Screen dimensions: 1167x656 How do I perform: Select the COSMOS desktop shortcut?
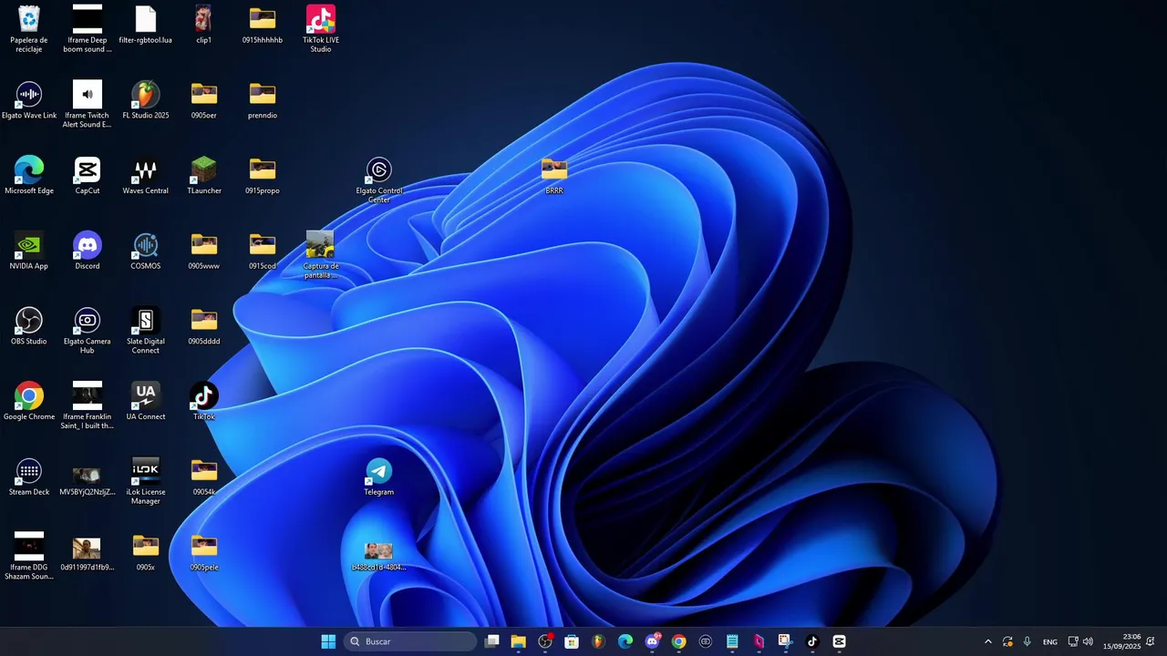(x=146, y=251)
